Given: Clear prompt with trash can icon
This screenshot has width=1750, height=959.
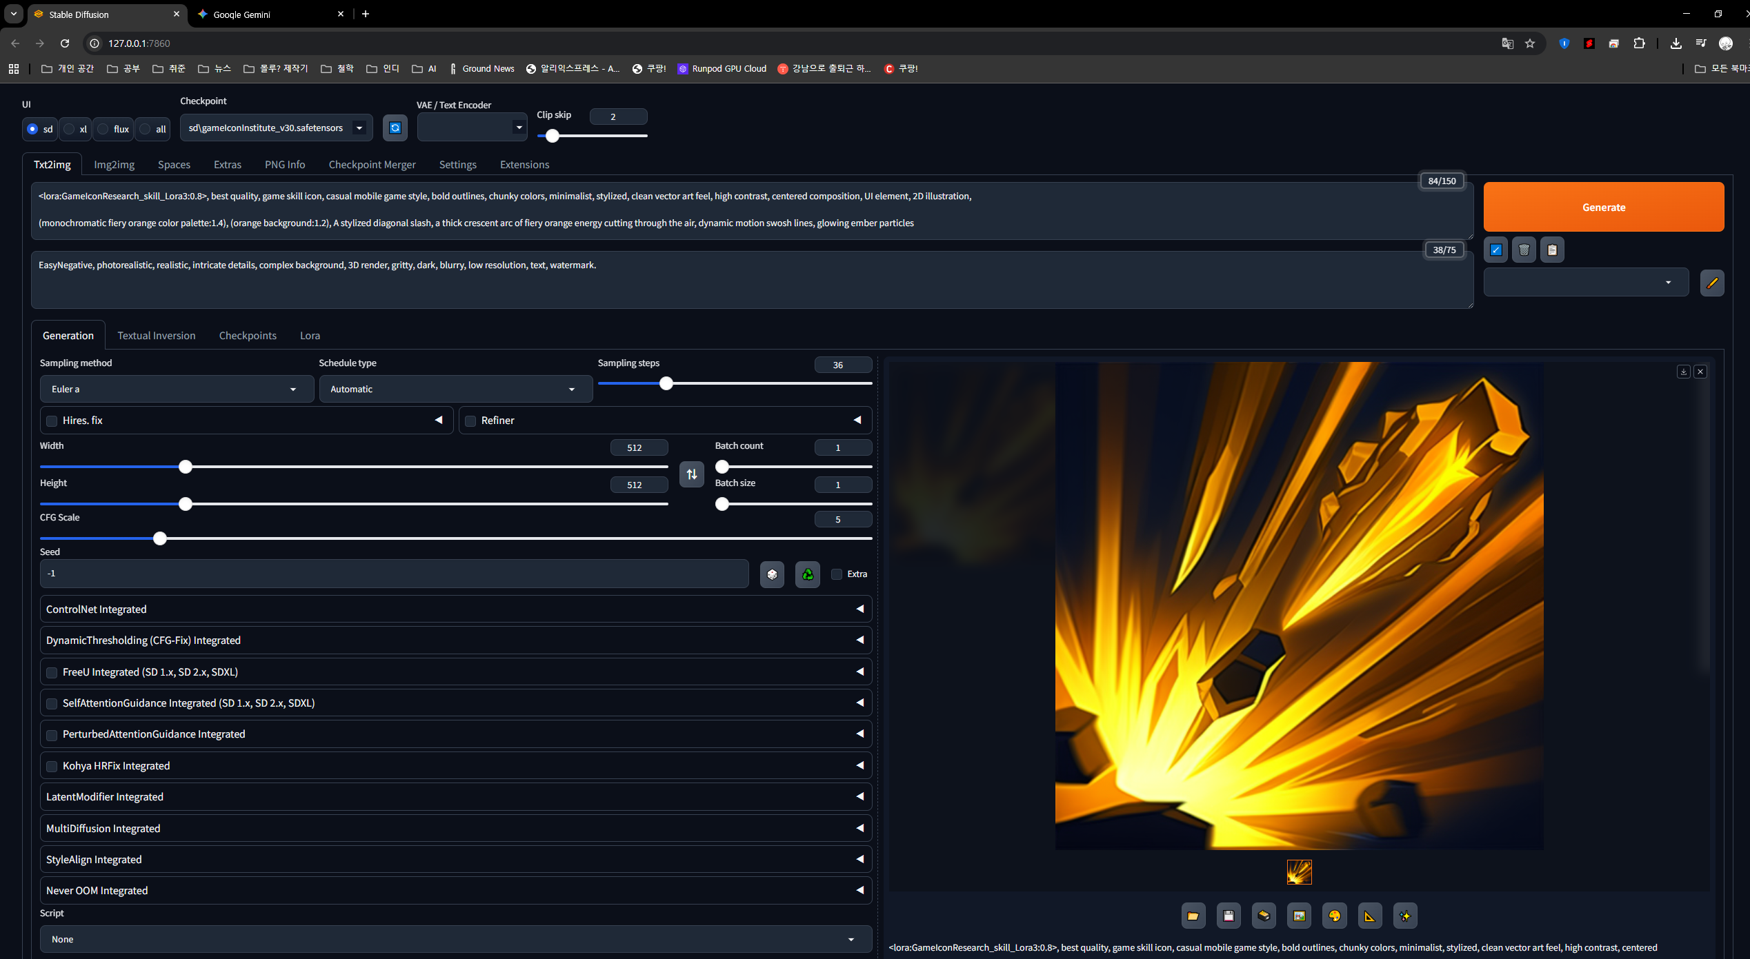Looking at the screenshot, I should (1524, 250).
